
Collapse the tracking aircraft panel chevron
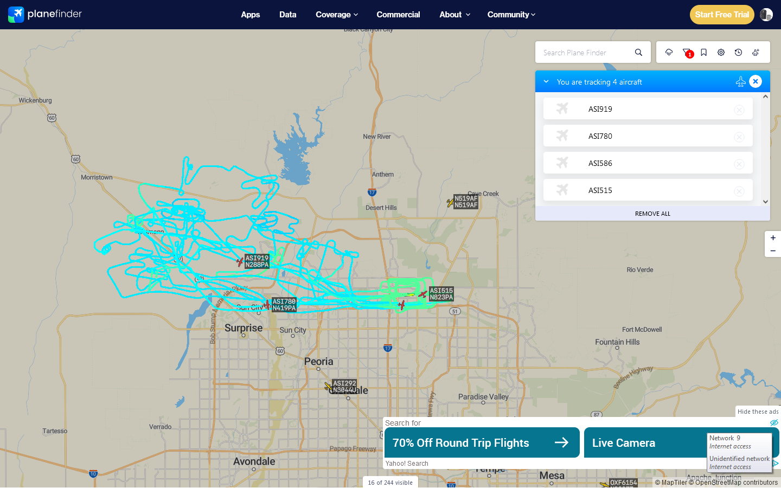point(546,82)
